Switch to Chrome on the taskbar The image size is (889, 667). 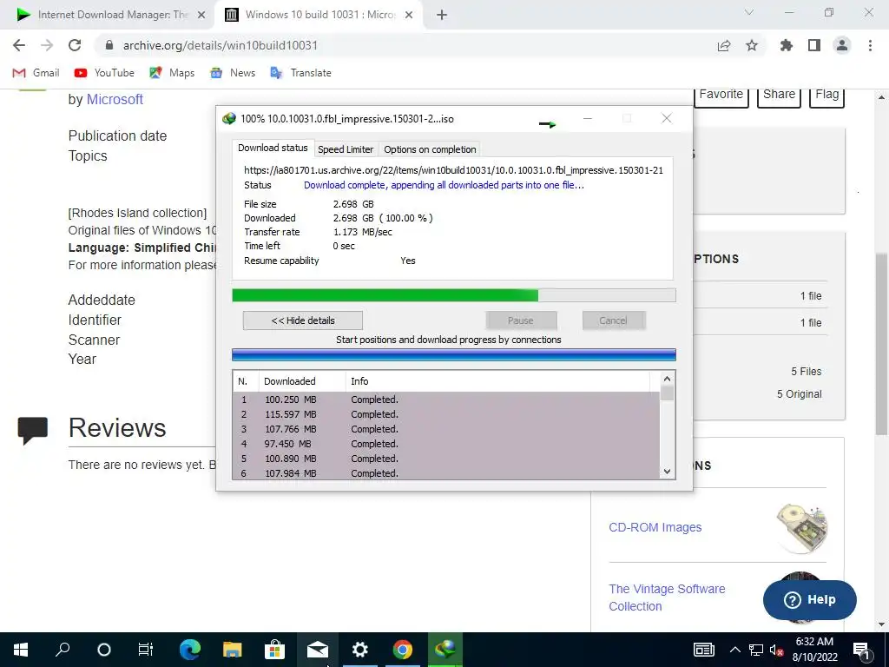tap(403, 650)
